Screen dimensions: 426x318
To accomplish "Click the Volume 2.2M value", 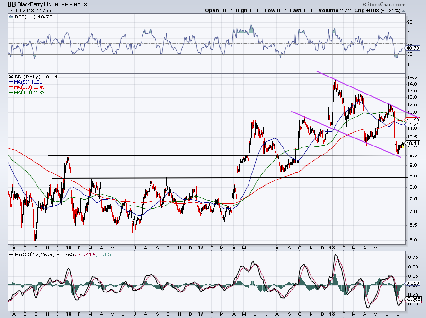I will click(335, 10).
